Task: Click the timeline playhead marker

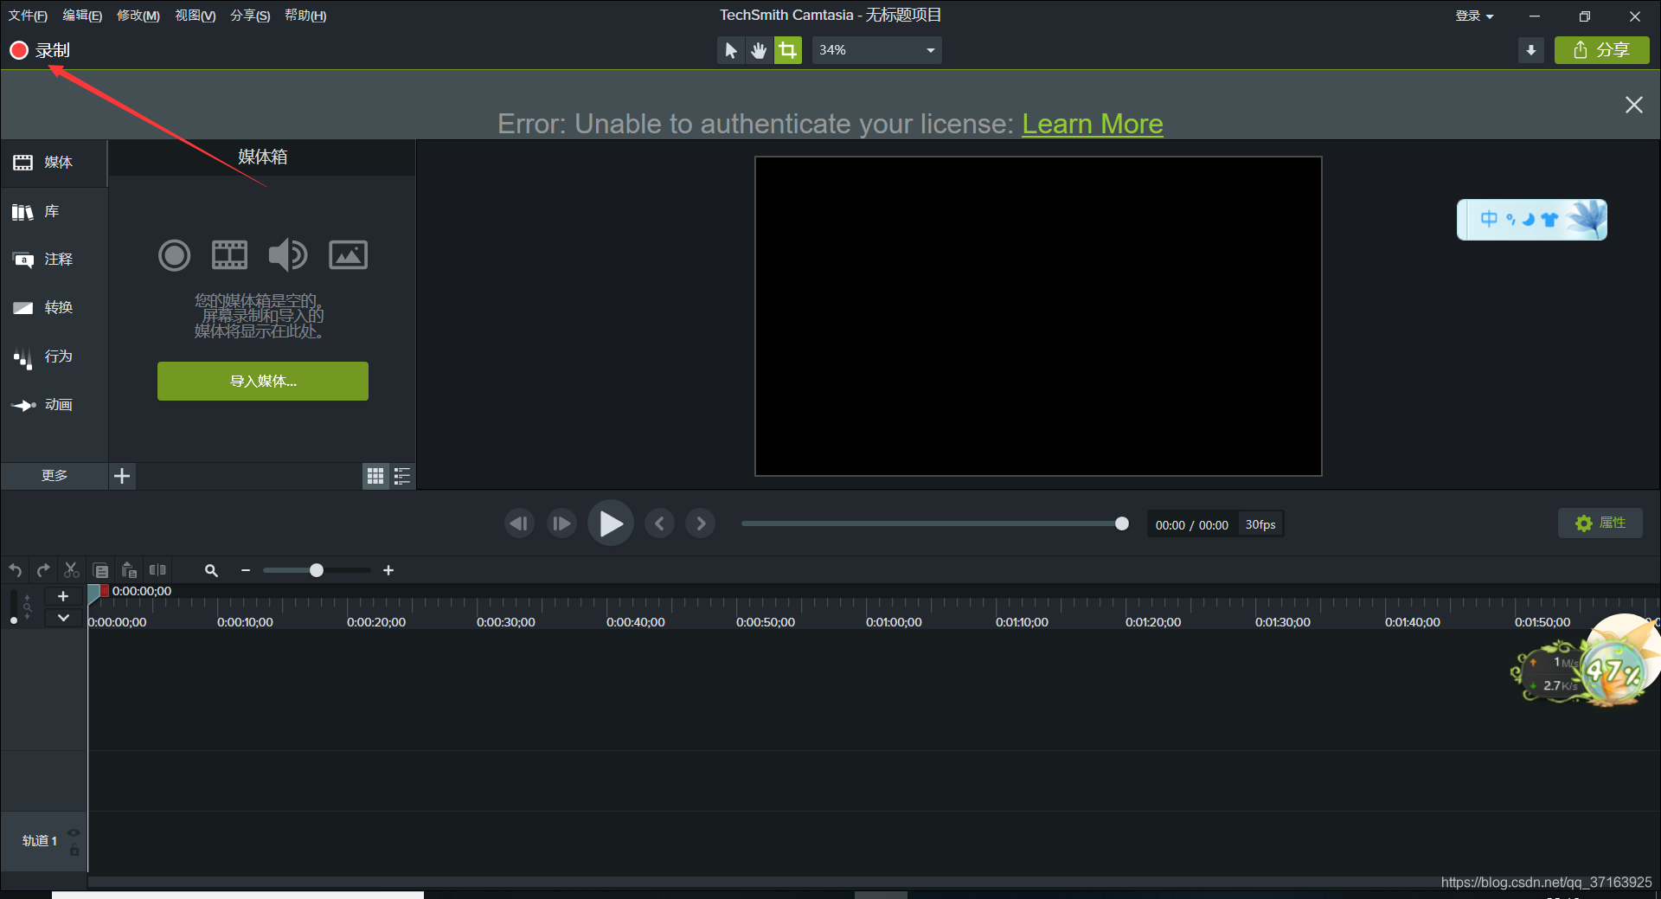Action: (x=95, y=594)
